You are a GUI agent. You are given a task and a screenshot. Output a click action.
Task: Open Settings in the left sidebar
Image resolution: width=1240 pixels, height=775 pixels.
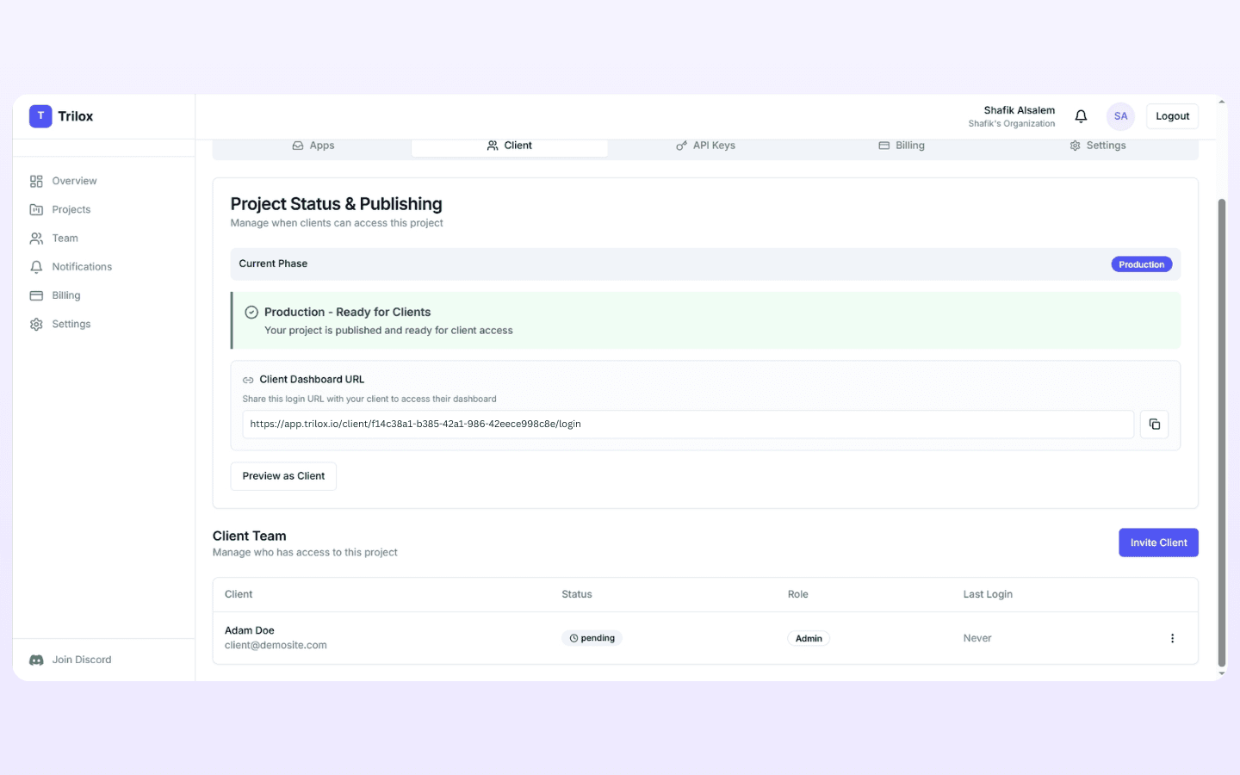71,325
